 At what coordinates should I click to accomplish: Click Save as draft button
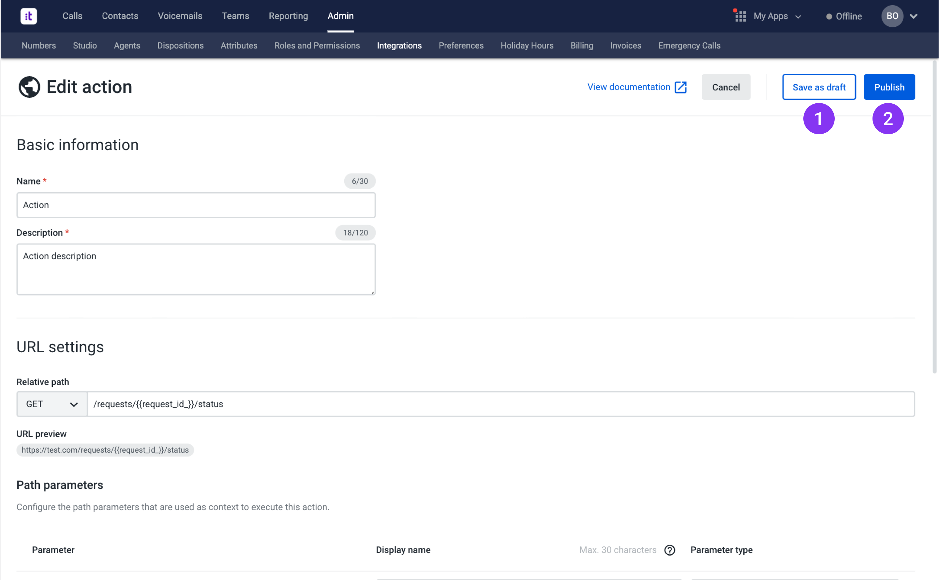[x=819, y=87]
